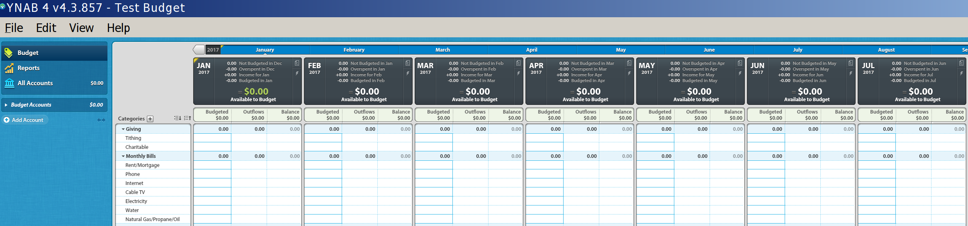Open the APR 2017 month note icon
The width and height of the screenshot is (968, 226).
pyautogui.click(x=629, y=63)
